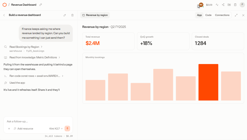The image size is (247, 140).
Task: Click the highlighted dark orange chart bar
Action: click(208, 82)
